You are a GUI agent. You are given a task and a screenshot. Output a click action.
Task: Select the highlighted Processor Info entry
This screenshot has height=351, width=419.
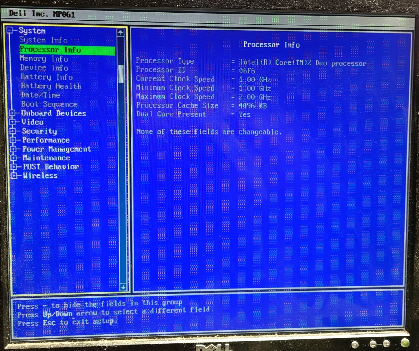point(67,50)
